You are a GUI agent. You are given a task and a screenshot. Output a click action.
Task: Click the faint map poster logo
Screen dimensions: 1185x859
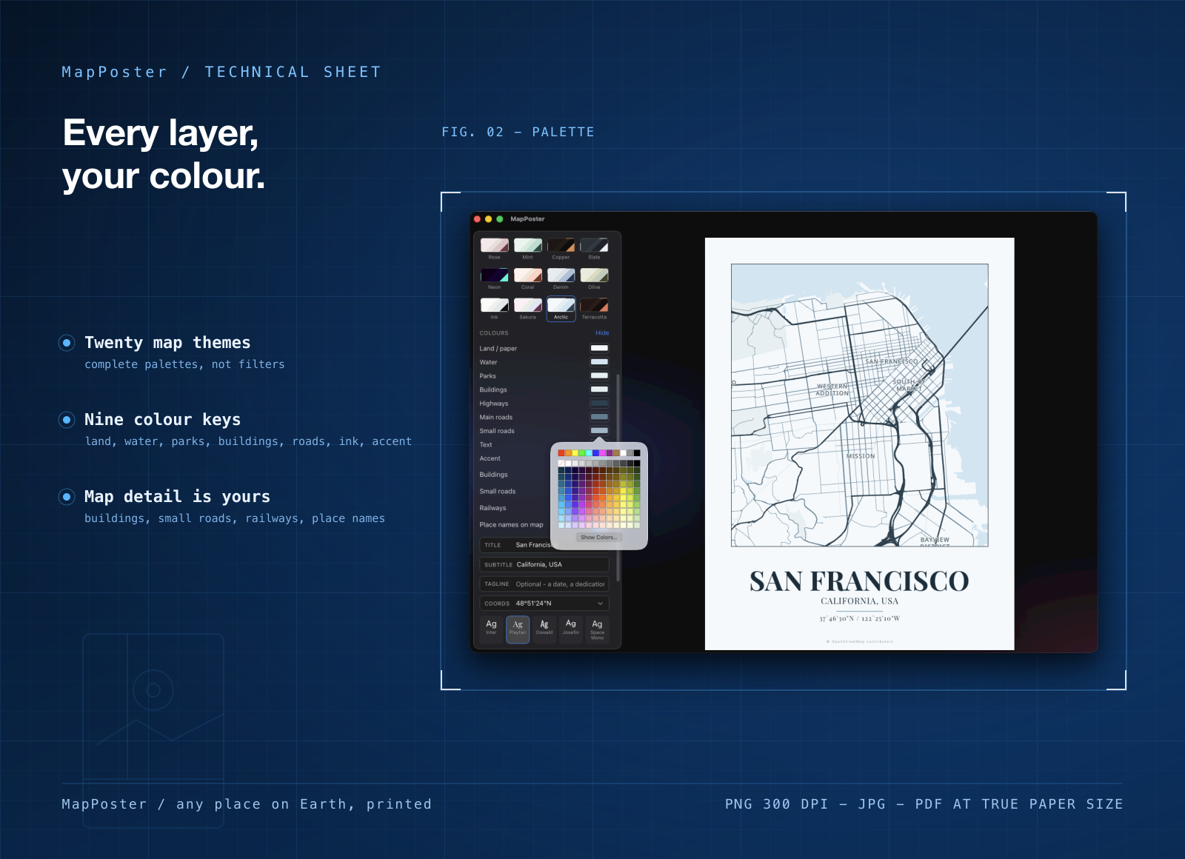153,730
